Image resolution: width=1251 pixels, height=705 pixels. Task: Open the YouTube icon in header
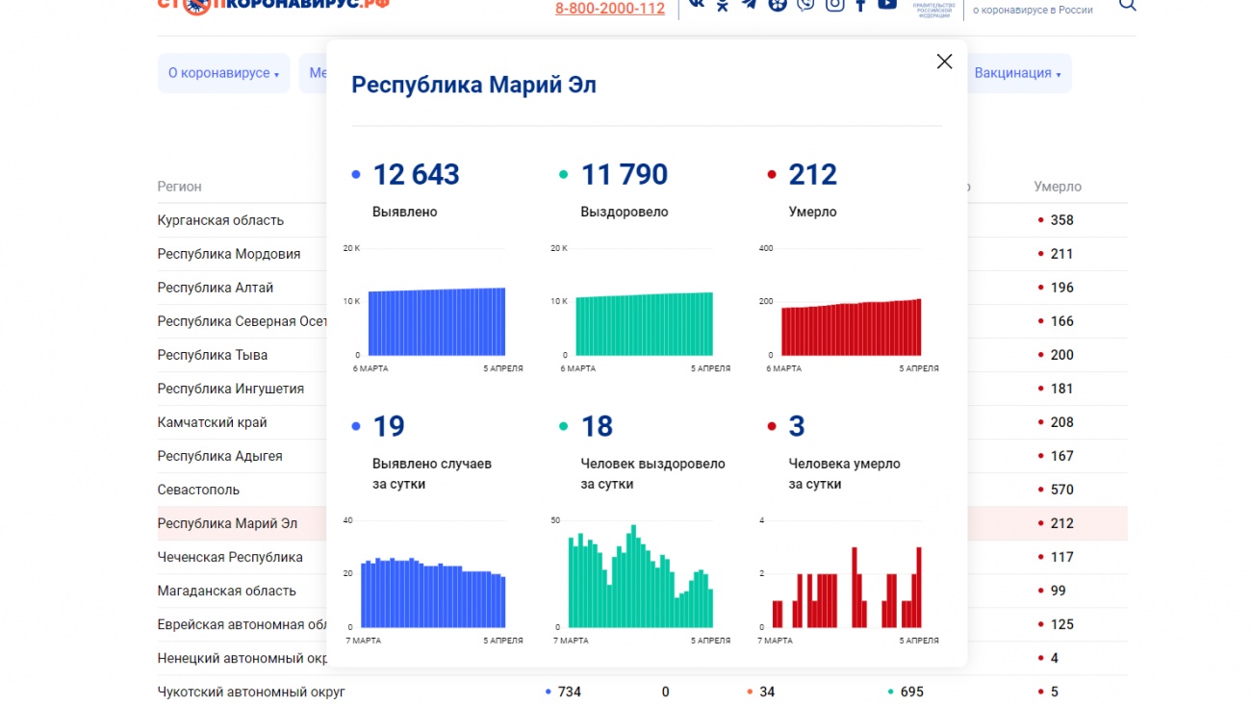click(887, 4)
